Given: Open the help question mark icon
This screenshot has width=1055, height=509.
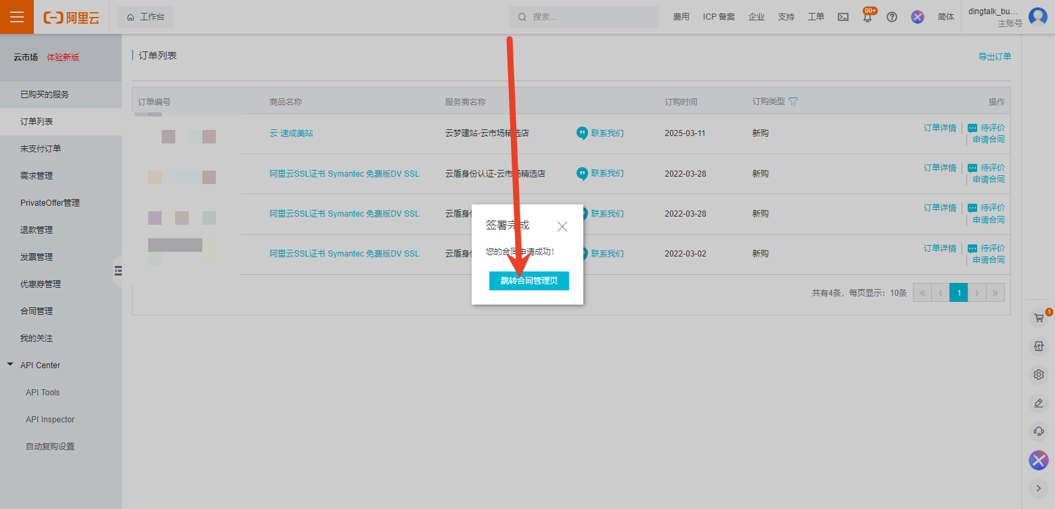Looking at the screenshot, I should (x=892, y=17).
